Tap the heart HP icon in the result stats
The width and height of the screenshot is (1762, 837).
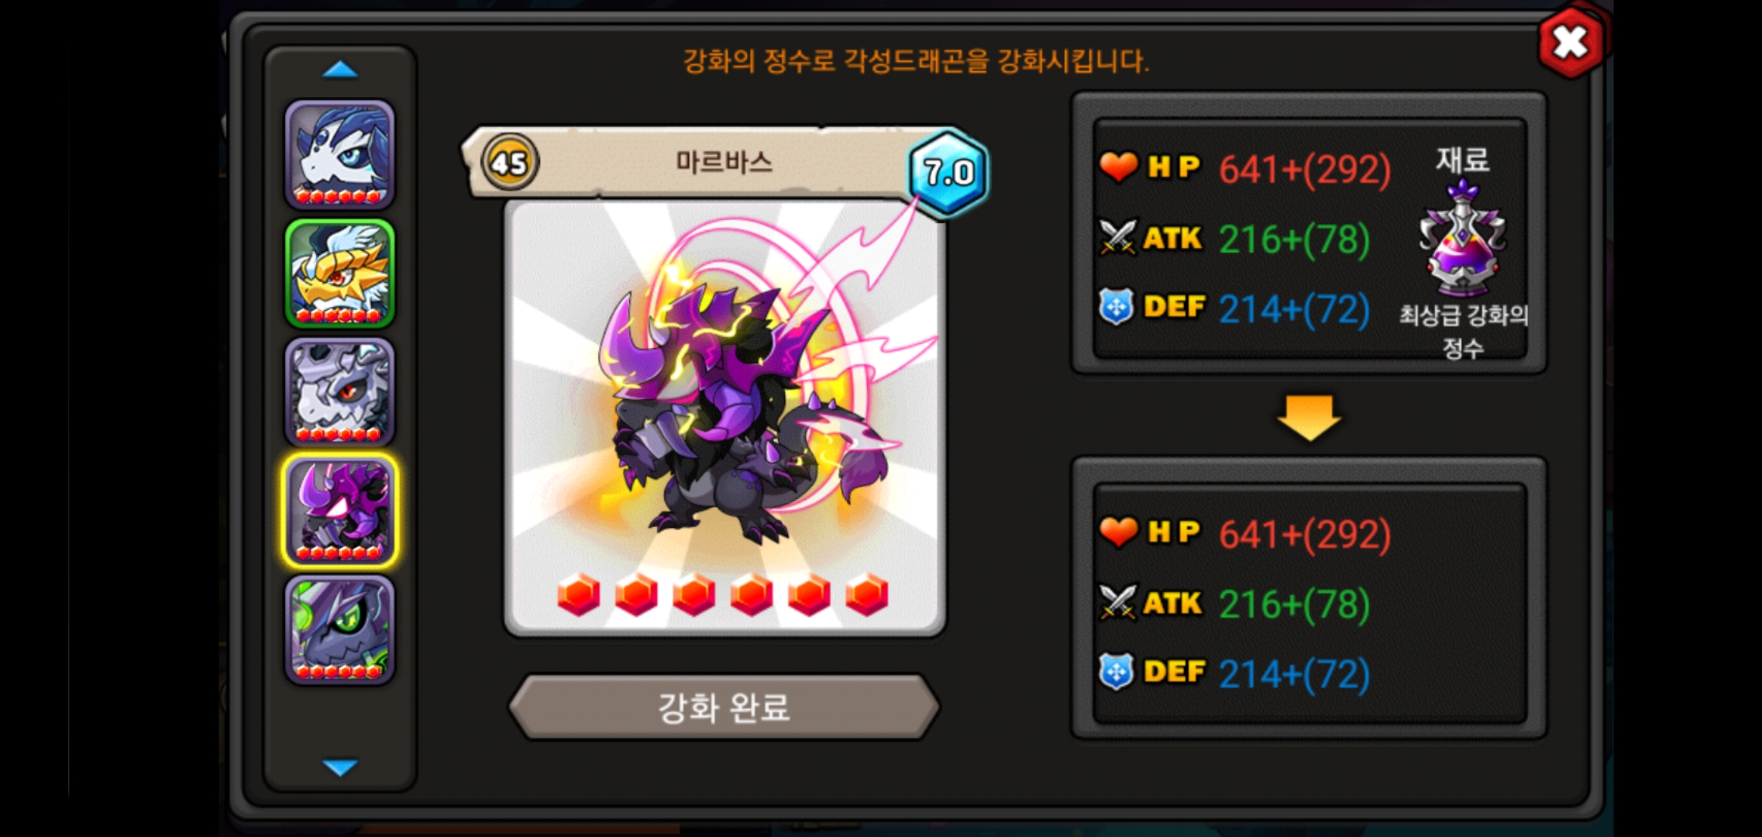point(1119,532)
